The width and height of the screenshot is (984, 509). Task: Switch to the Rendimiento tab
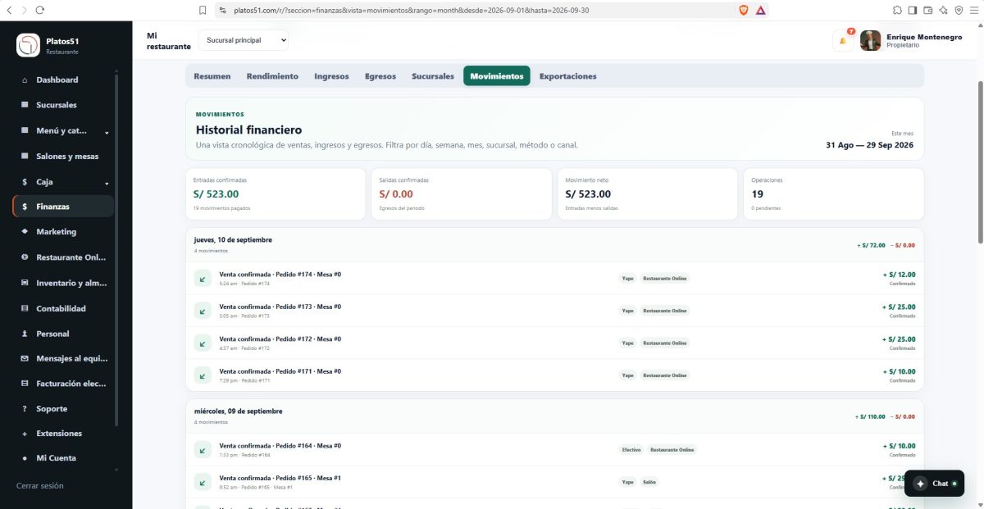[x=272, y=76]
